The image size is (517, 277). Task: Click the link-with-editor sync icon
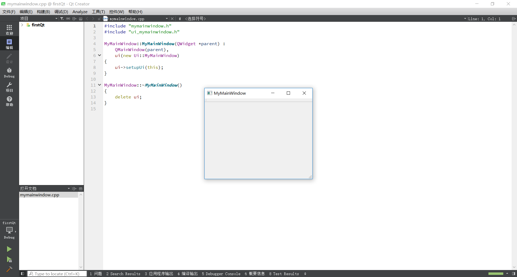68,19
